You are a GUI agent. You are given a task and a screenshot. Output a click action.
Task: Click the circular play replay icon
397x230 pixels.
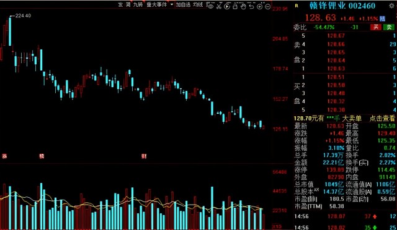click(227, 7)
